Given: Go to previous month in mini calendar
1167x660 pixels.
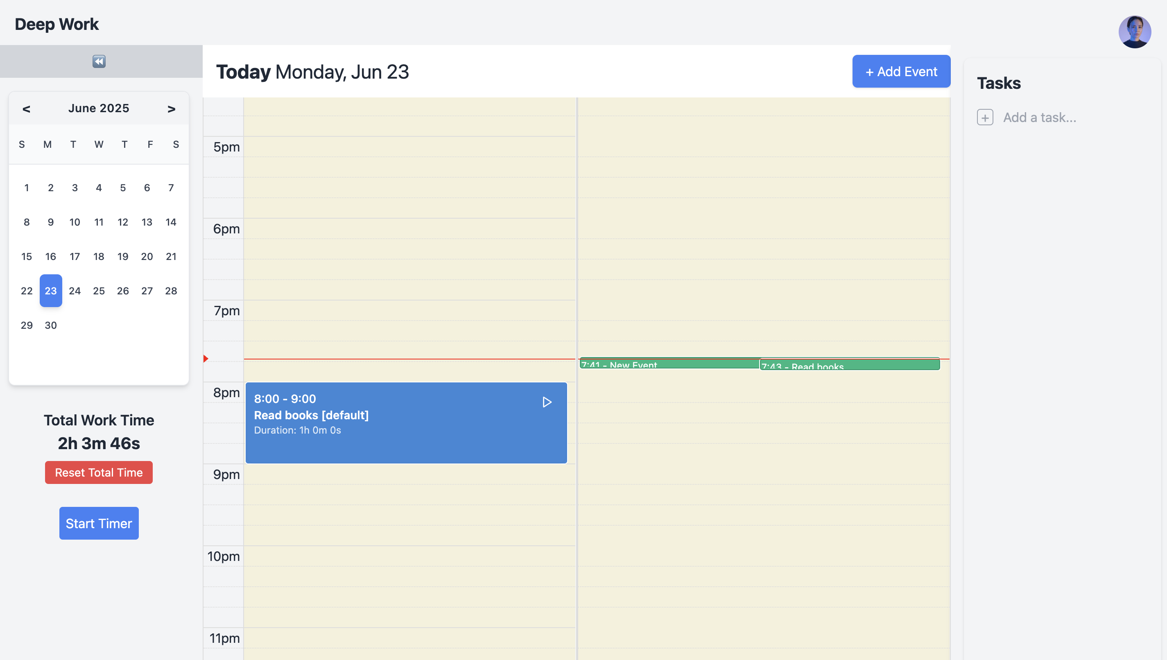Looking at the screenshot, I should [26, 109].
